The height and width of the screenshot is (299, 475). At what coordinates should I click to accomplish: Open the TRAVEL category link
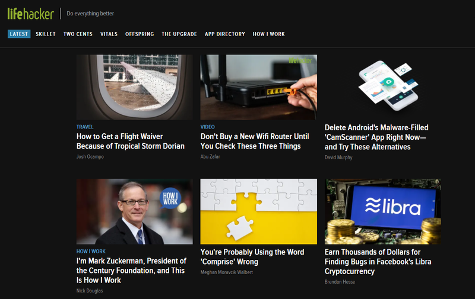pyautogui.click(x=85, y=127)
